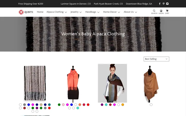Open the camel-colored wrap product
Viewport: 186px width, 116px height.
pyautogui.click(x=151, y=84)
